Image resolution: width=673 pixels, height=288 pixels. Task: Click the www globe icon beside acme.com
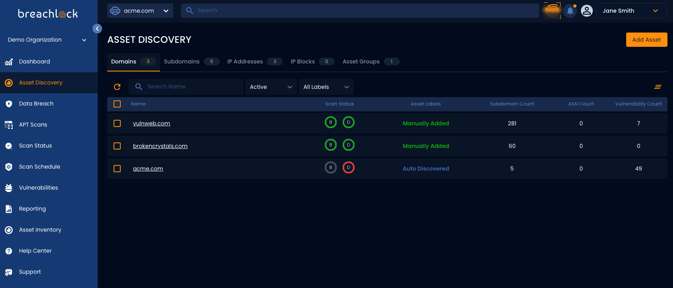(x=115, y=11)
